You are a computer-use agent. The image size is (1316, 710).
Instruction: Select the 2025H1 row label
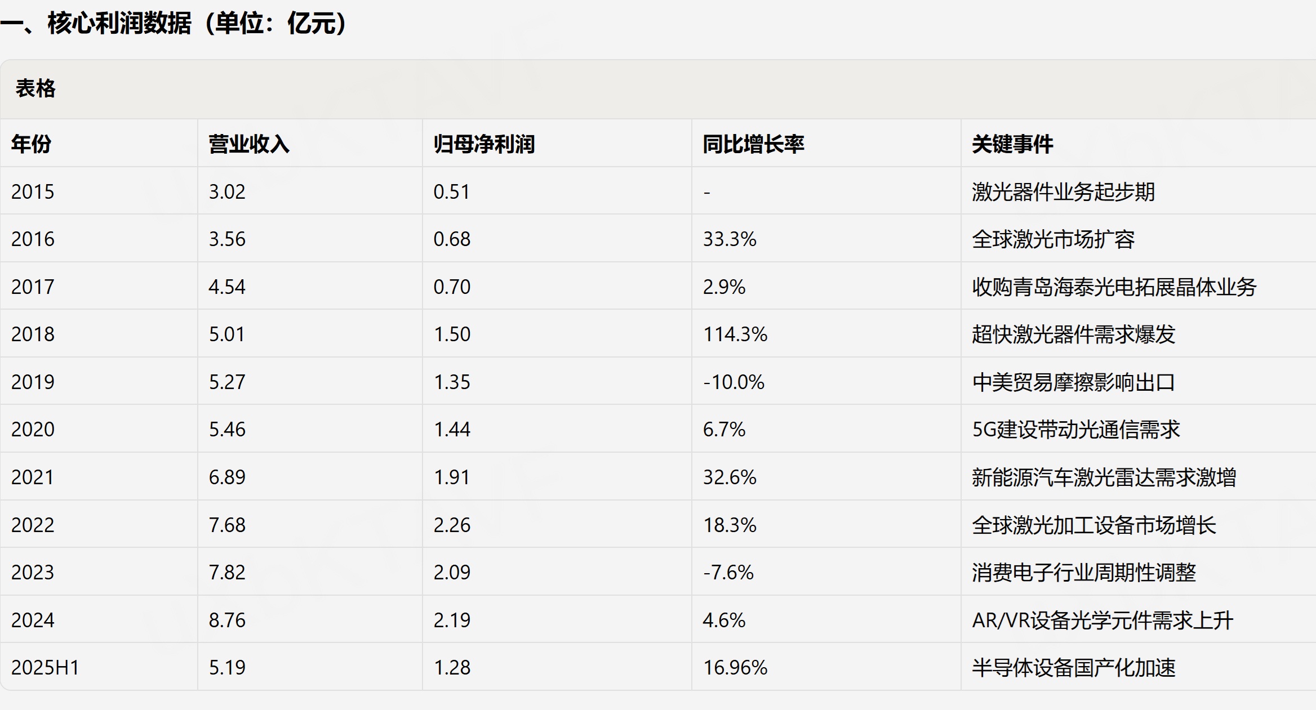[45, 667]
